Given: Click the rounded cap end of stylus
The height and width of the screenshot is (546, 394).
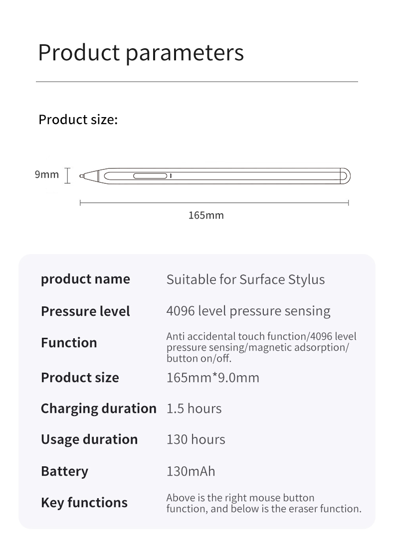Looking at the screenshot, I should pos(345,176).
